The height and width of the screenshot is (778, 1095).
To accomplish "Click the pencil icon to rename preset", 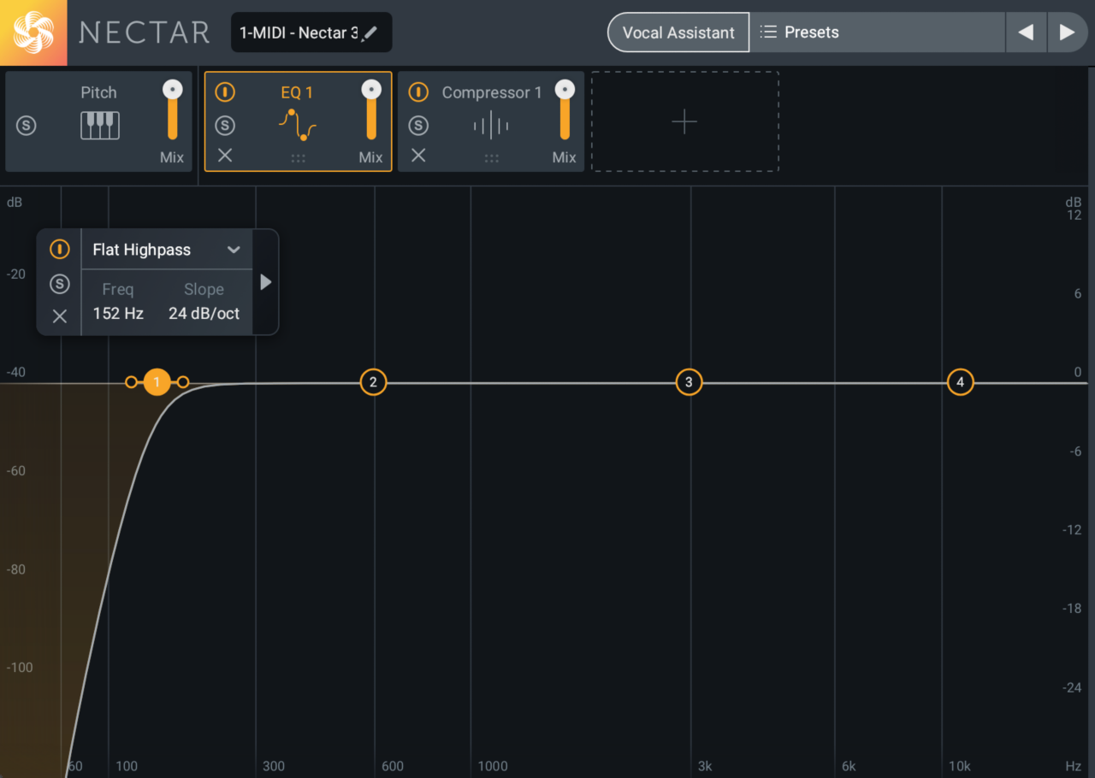I will pos(370,33).
